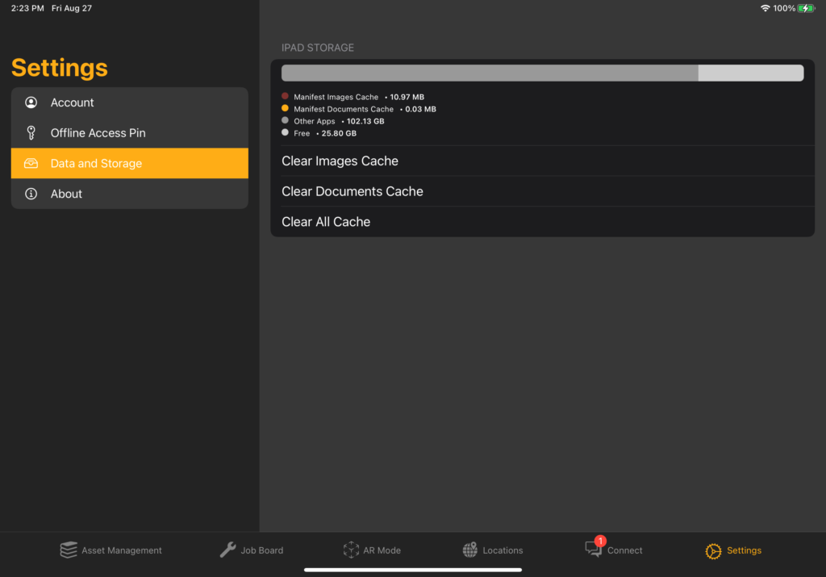Image resolution: width=826 pixels, height=577 pixels.
Task: Click the AR Mode crosshair icon
Action: pyautogui.click(x=351, y=550)
